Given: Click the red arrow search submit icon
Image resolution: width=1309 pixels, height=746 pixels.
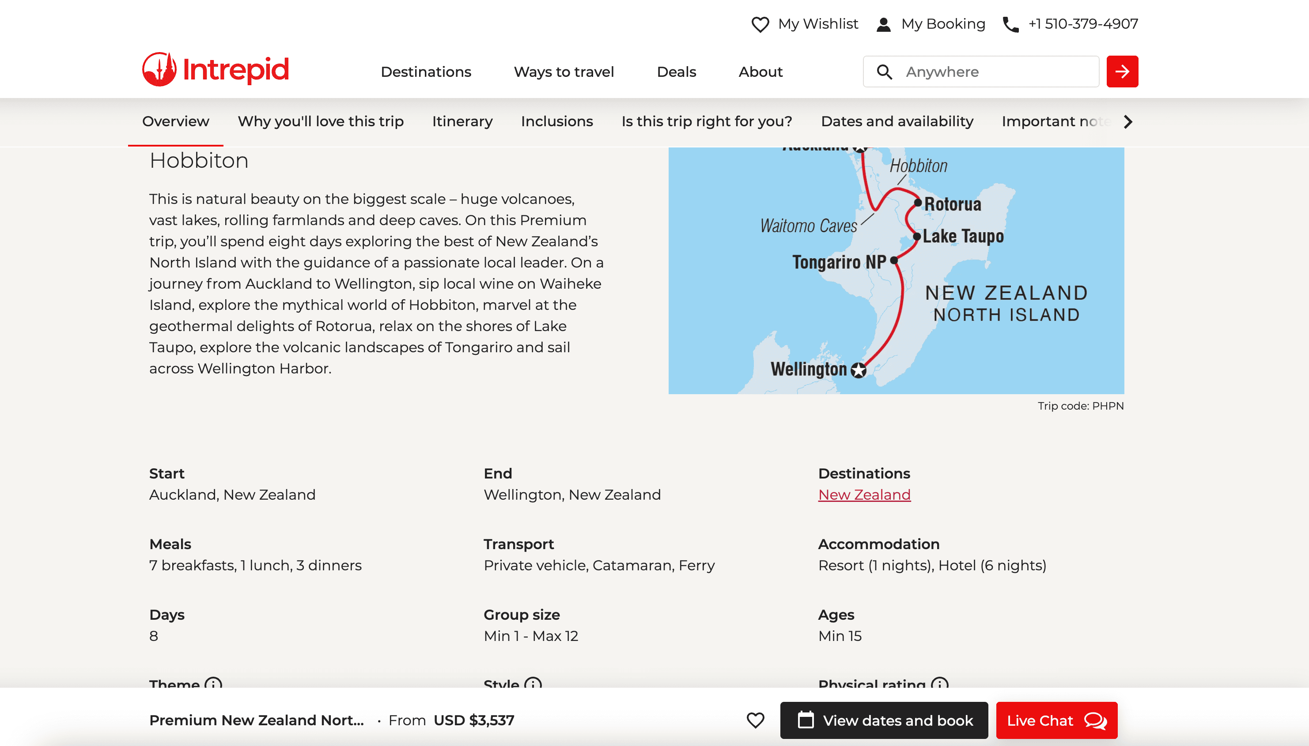Looking at the screenshot, I should click(x=1123, y=71).
